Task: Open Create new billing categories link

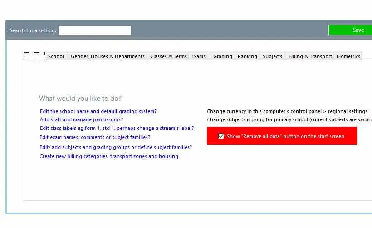Action: 109,156
